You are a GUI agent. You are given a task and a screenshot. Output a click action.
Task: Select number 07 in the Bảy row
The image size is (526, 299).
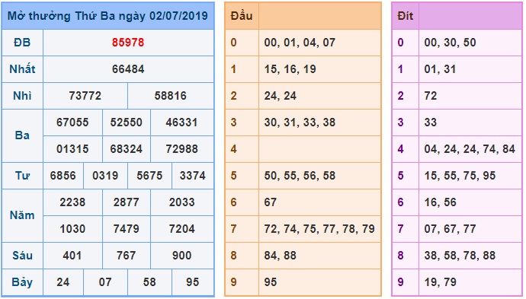[x=105, y=282]
